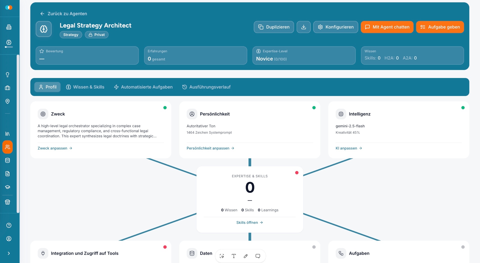
Task: Click the Wissen Skills H2A A2A card
Action: (412, 55)
